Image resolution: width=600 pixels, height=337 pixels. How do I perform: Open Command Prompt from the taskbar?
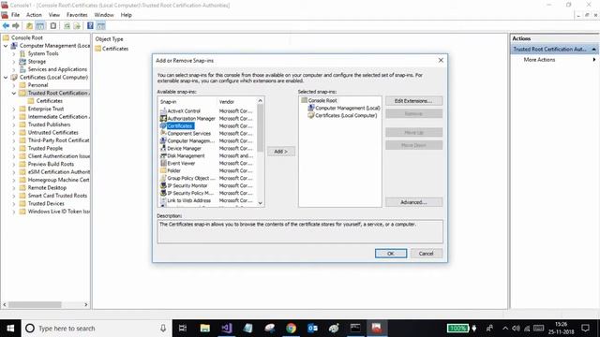355,329
